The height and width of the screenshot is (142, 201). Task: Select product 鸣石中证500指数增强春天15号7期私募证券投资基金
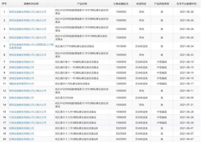point(82,12)
